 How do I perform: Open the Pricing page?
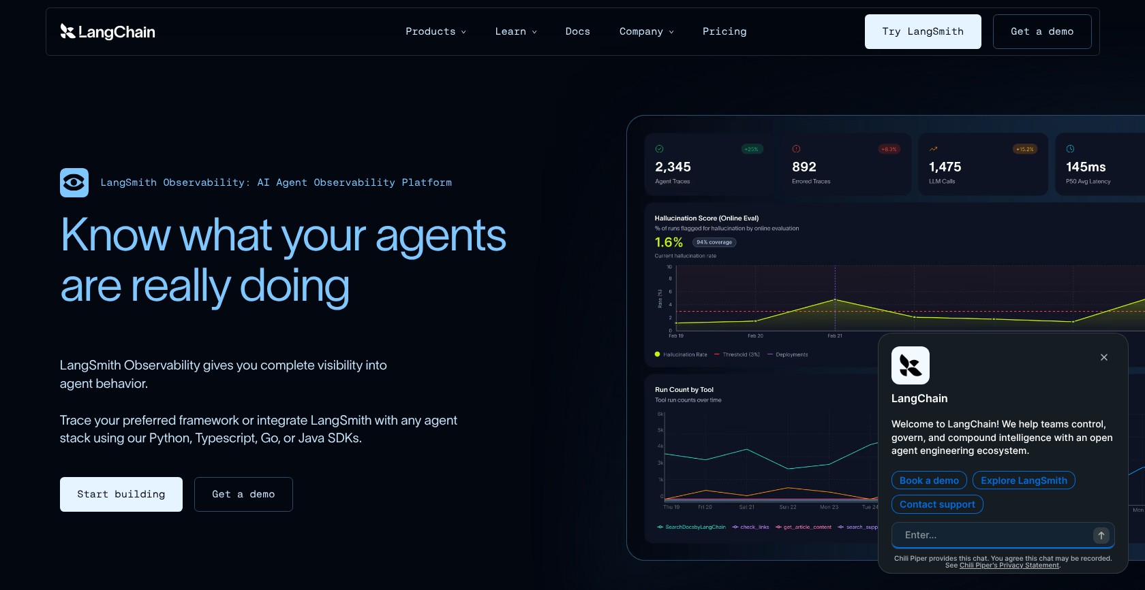click(x=724, y=31)
